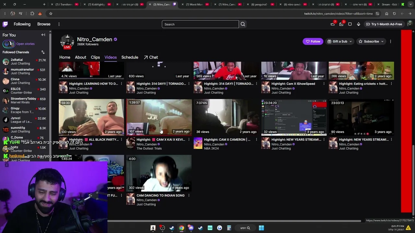Open the channel Chat tab
The height and width of the screenshot is (233, 415).
(151, 57)
